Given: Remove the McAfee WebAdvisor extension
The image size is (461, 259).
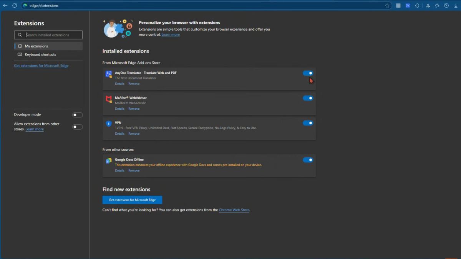Looking at the screenshot, I should (134, 109).
